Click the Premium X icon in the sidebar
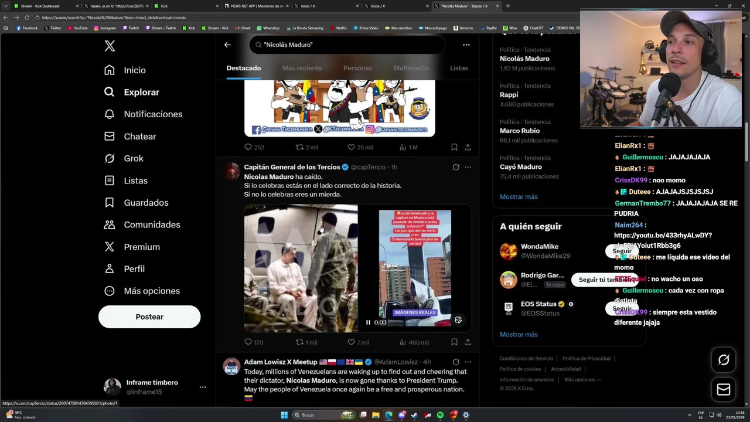 point(110,247)
